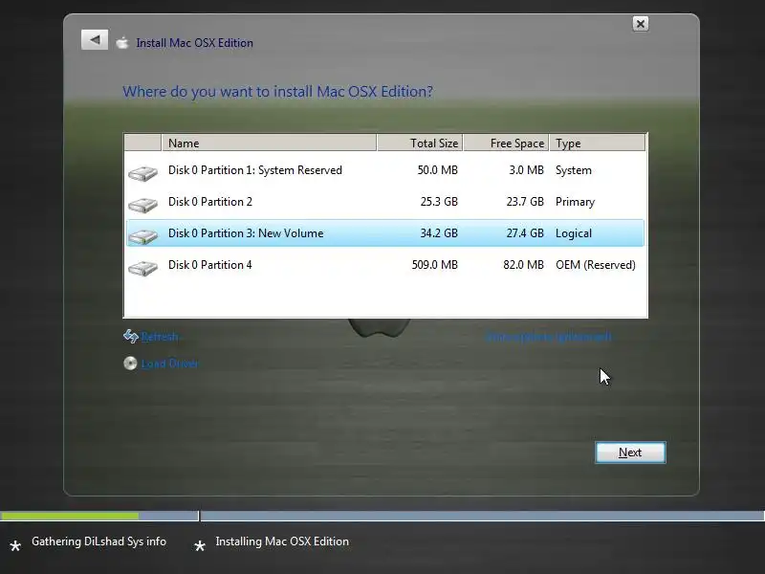
Task: Click the 509.0 MB total size cell
Action: [x=435, y=265]
